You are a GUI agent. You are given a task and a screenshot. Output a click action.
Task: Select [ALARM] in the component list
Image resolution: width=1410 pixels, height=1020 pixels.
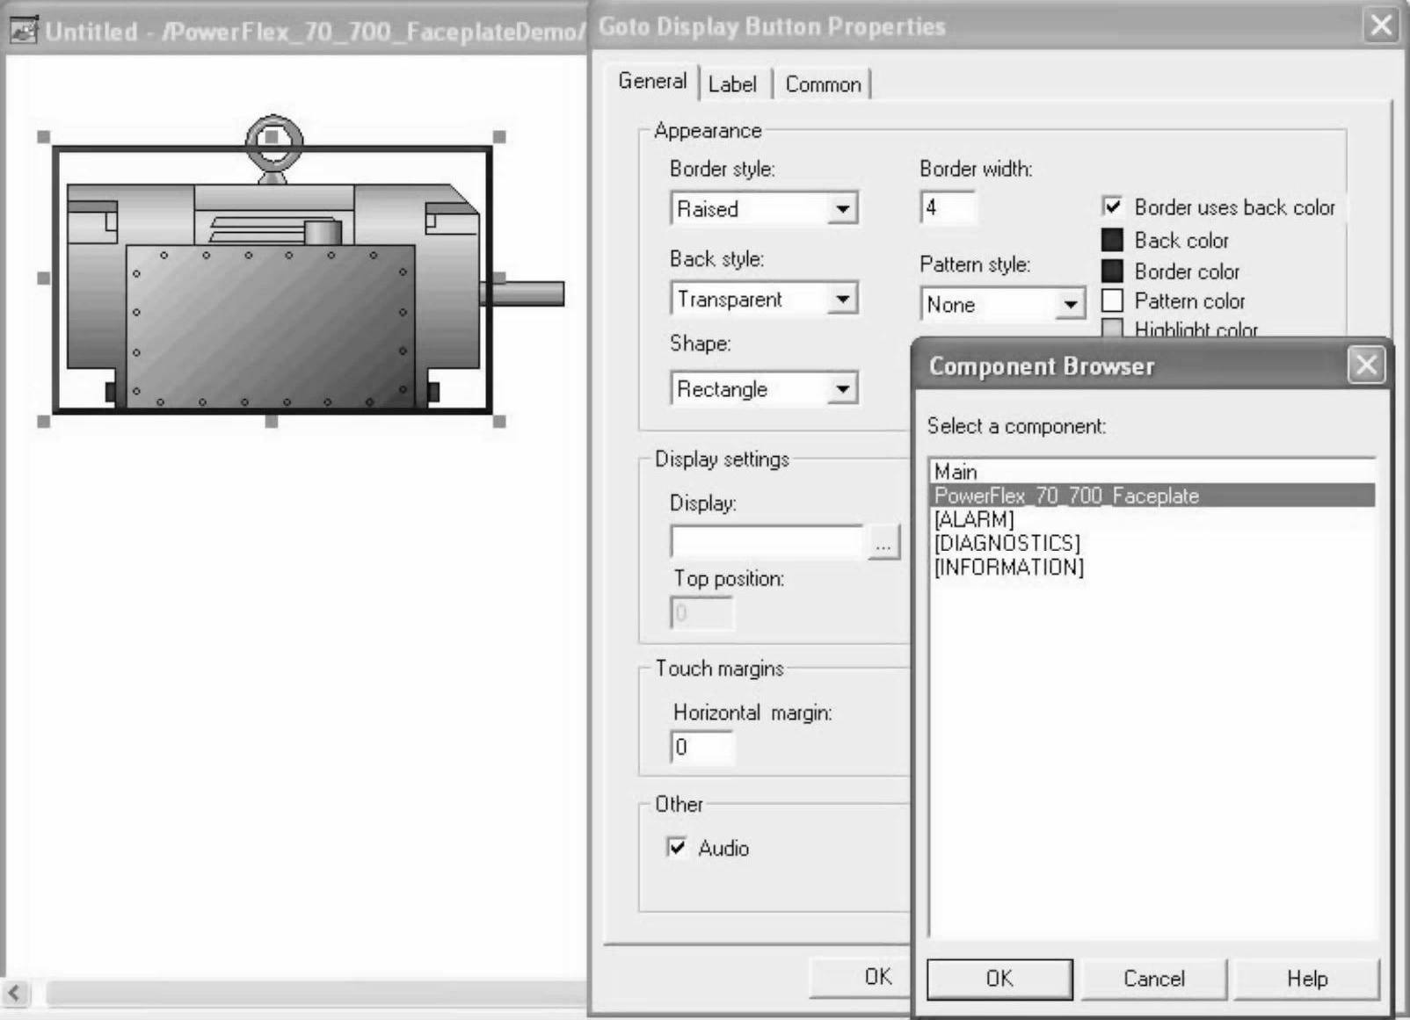[x=1152, y=519]
